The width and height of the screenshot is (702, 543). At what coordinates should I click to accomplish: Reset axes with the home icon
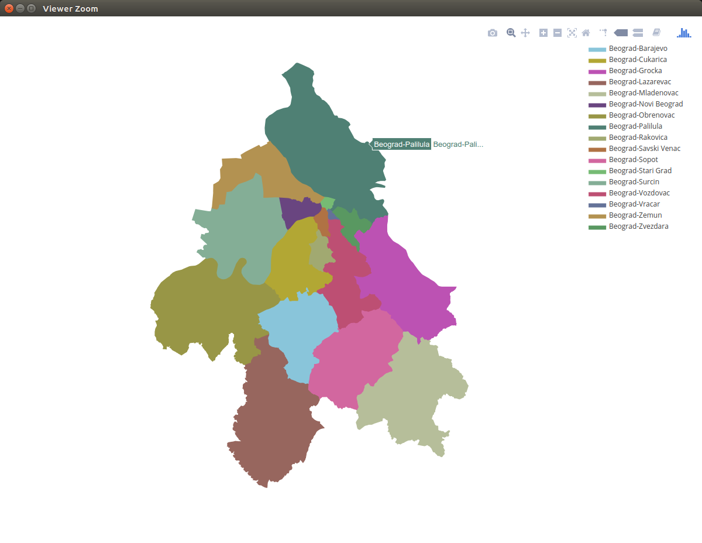point(586,33)
